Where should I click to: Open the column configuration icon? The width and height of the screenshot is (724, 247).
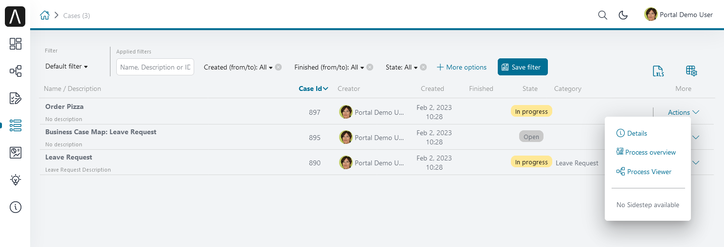pos(691,71)
